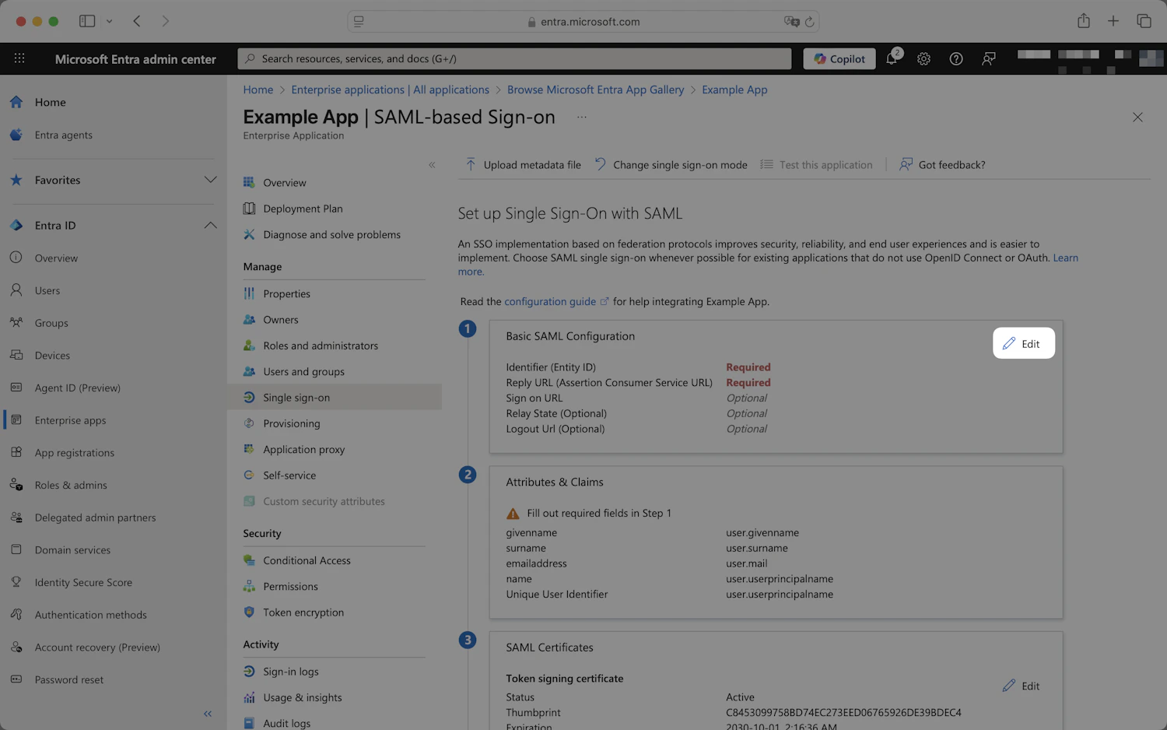Open Domain services in the sidebar
The width and height of the screenshot is (1167, 730).
72,550
